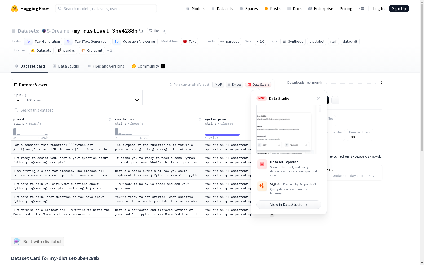Open the left sidebar hamburger icon
424x265 pixels.
tap(1, 82)
